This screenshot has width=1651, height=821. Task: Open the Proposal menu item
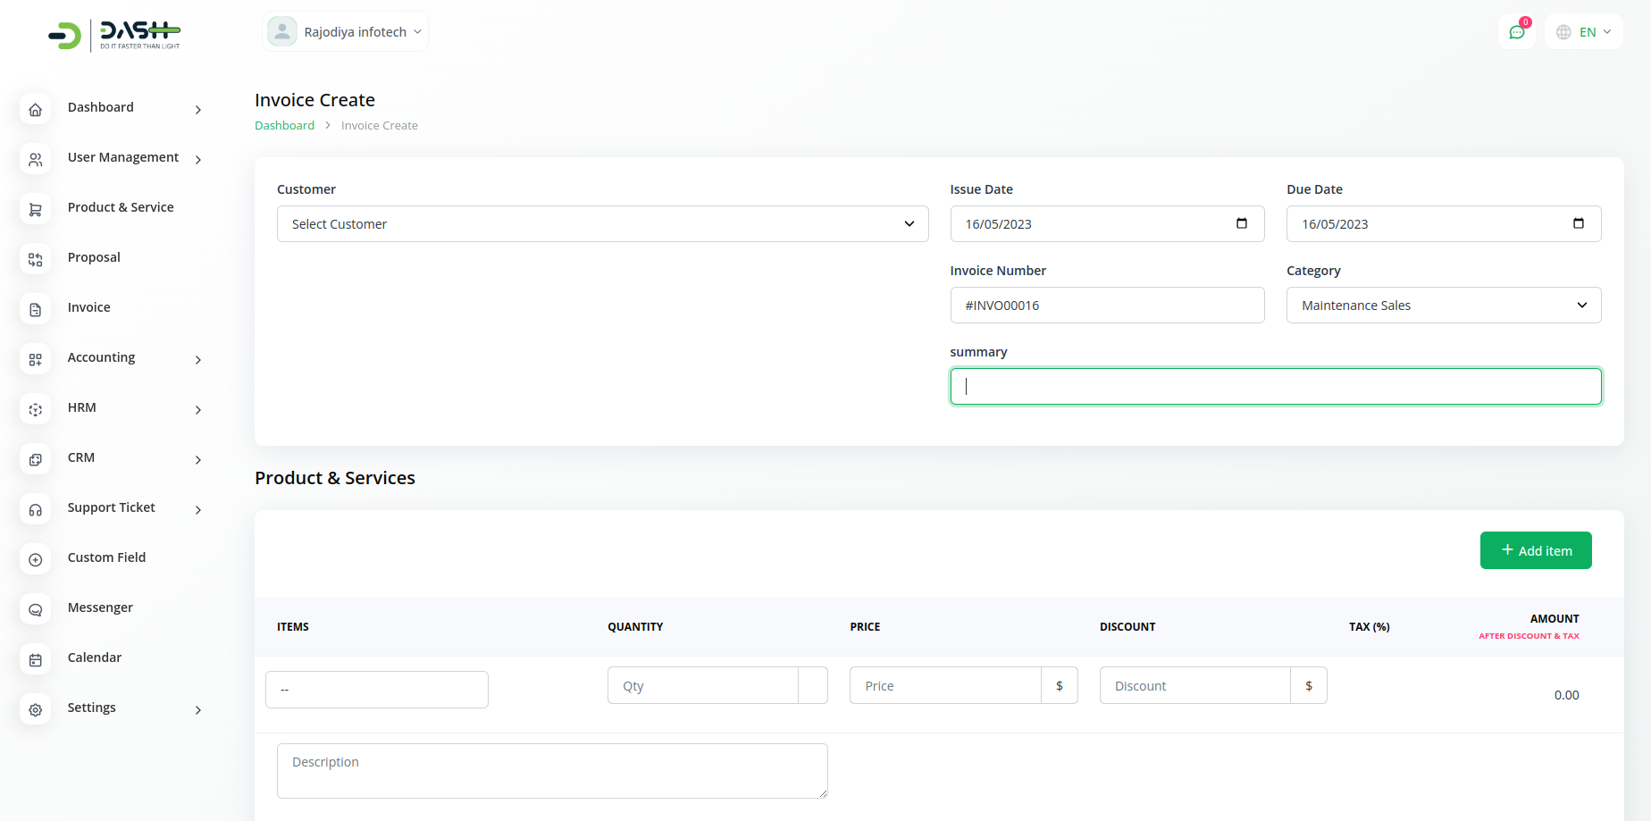point(94,257)
